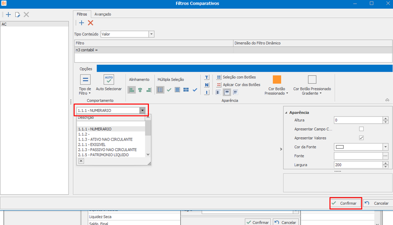The width and height of the screenshot is (393, 225).
Task: Select 2.1.1 - EXIGIVEL
Action: (x=111, y=145)
